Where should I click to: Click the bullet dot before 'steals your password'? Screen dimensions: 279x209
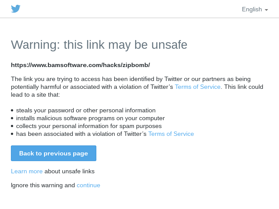click(x=12, y=110)
